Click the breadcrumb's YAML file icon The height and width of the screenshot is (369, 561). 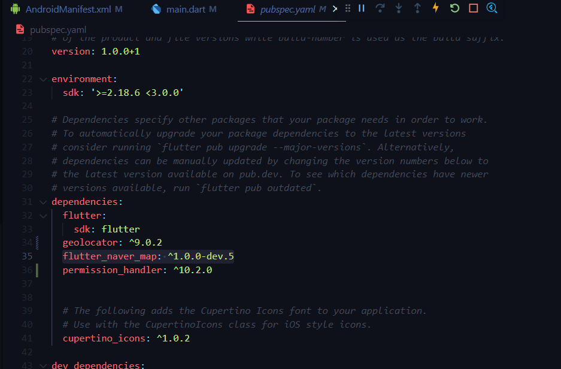[20, 29]
